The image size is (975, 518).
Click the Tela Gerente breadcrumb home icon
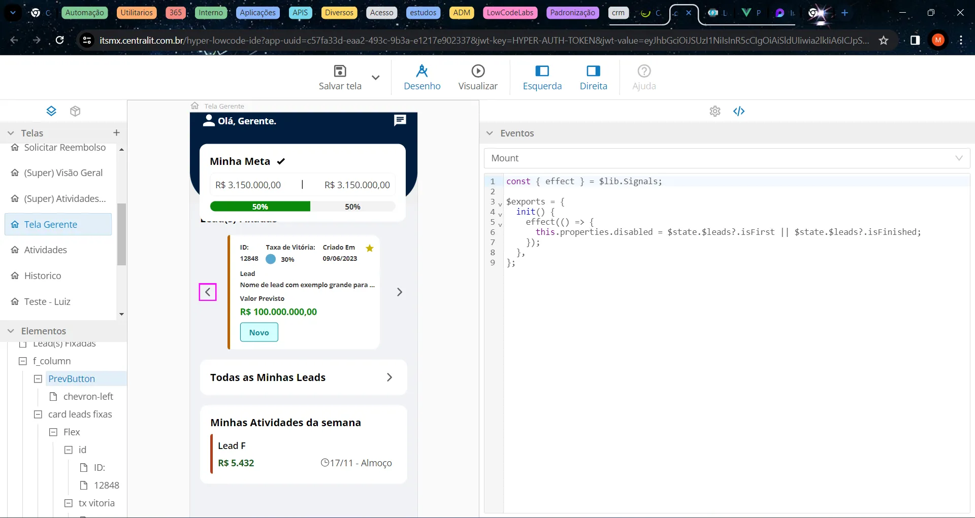(195, 106)
